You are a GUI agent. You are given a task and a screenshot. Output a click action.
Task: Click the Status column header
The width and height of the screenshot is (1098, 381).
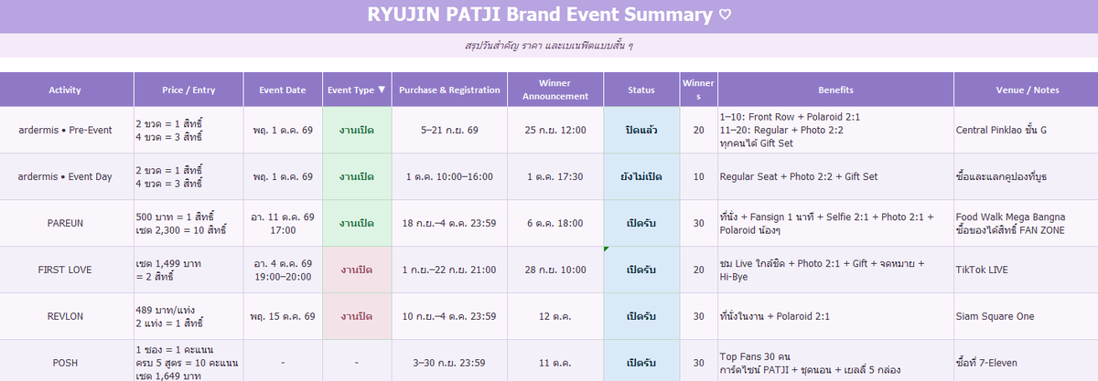641,90
